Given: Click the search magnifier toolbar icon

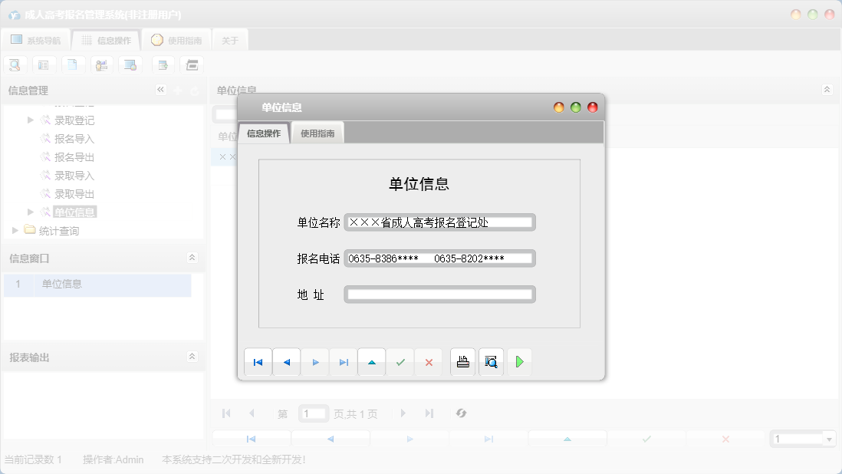Looking at the screenshot, I should (15, 65).
